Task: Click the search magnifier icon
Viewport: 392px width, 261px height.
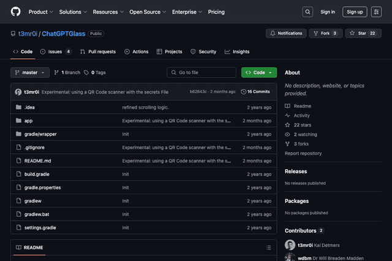Action: coord(307,12)
